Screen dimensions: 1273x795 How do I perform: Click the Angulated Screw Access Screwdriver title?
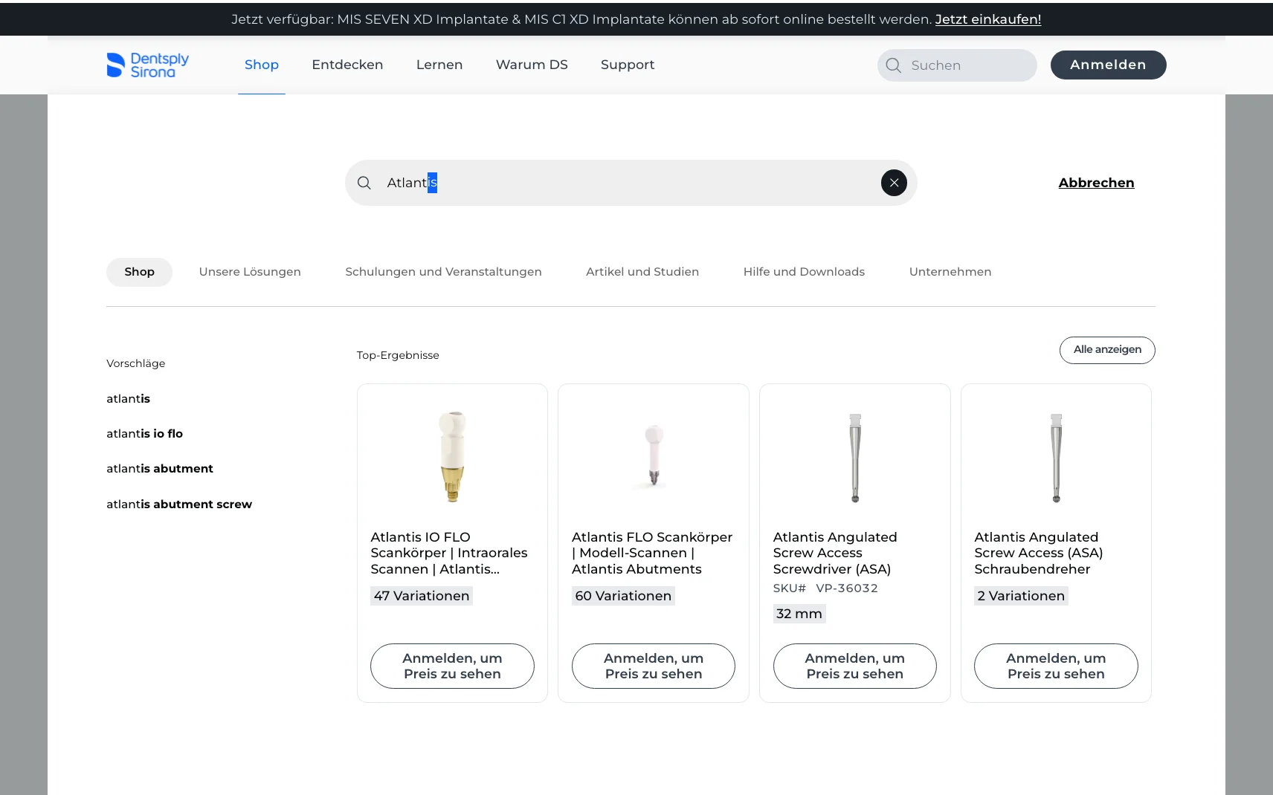click(835, 554)
